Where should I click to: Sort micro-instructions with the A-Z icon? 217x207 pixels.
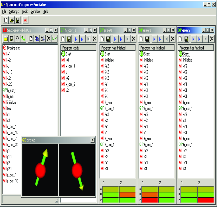[x=42, y=39]
